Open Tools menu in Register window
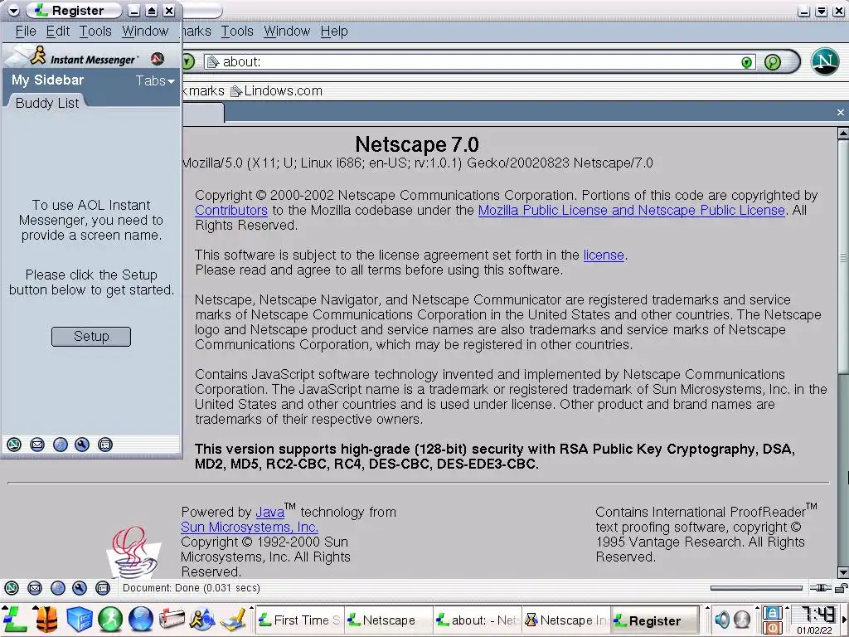The width and height of the screenshot is (849, 637). pyautogui.click(x=95, y=32)
